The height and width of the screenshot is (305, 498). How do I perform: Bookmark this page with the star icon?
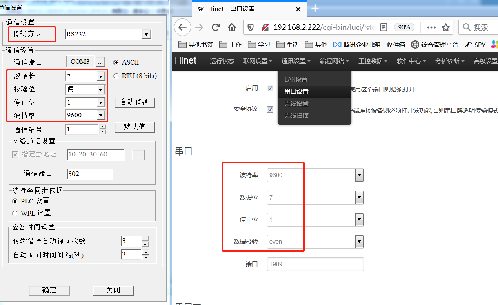point(445,27)
